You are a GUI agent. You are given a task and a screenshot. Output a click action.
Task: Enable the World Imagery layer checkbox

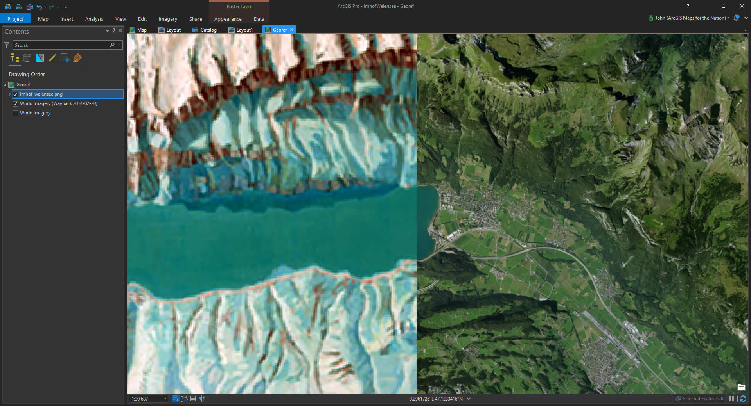point(15,113)
